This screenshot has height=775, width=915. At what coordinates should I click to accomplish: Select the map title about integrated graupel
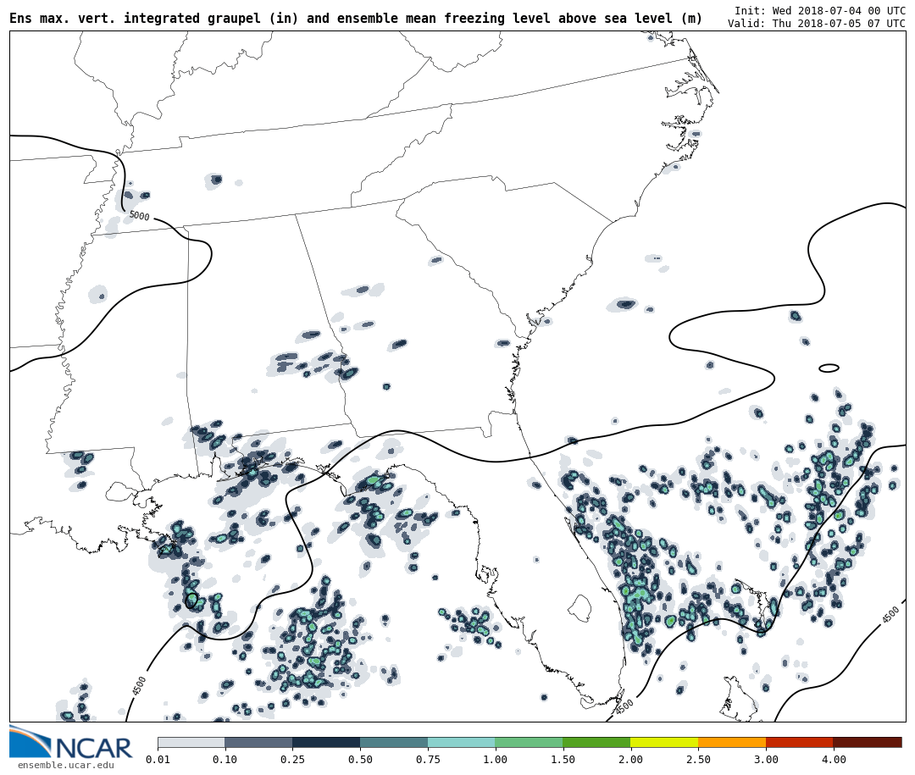tap(356, 19)
